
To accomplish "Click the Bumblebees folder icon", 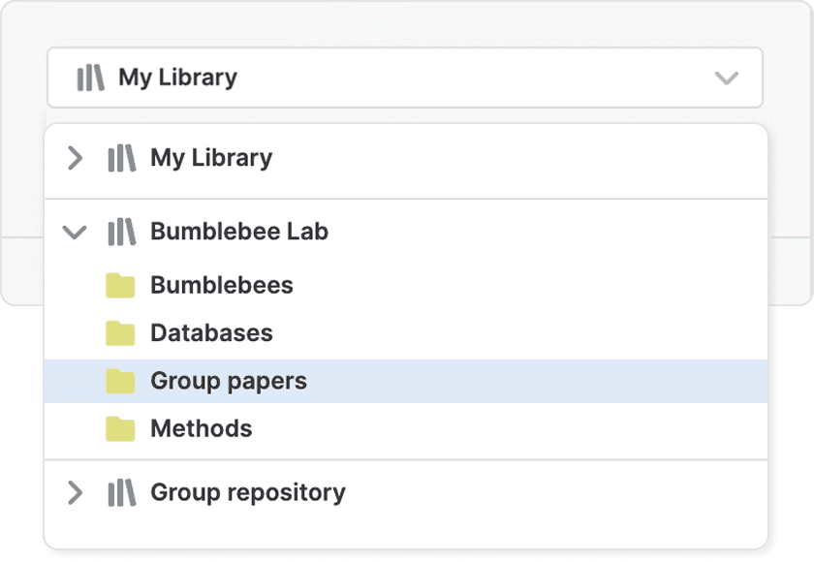I will [120, 285].
